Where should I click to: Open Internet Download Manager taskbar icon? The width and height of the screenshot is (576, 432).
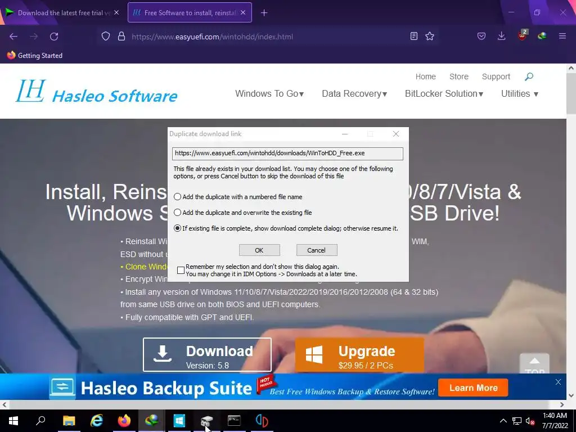pos(151,421)
